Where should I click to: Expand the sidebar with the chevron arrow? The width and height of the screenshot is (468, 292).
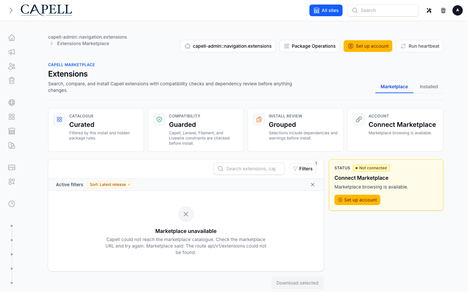(11, 10)
